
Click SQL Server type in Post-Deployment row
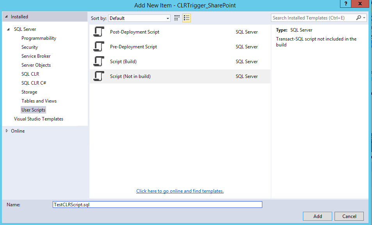[x=246, y=32]
